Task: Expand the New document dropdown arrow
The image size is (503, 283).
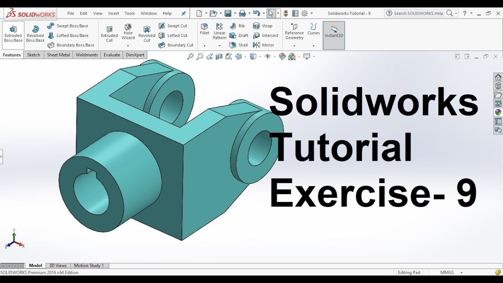Action: point(206,13)
